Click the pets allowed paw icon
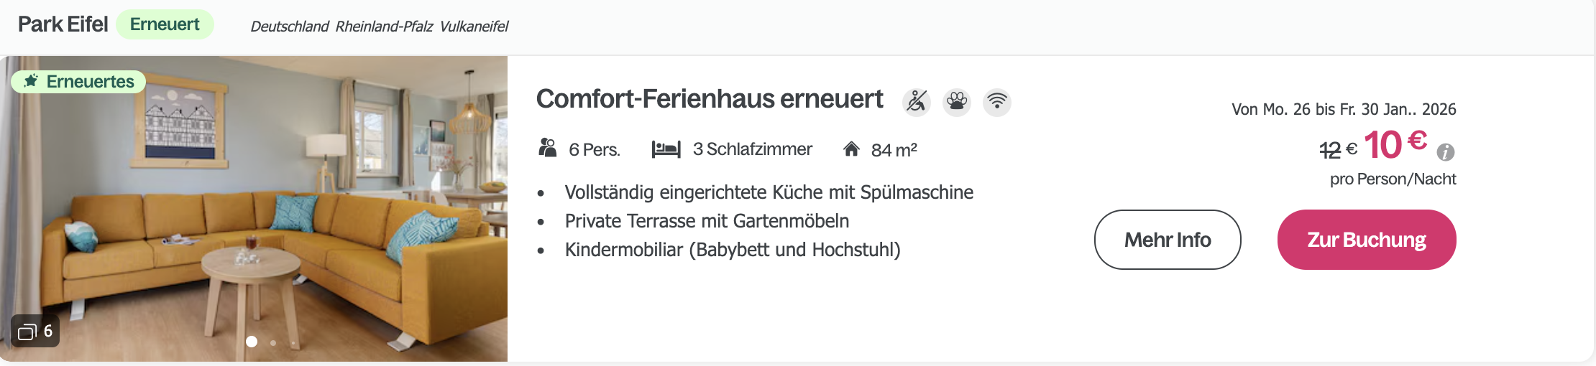1596x366 pixels. pyautogui.click(x=957, y=102)
